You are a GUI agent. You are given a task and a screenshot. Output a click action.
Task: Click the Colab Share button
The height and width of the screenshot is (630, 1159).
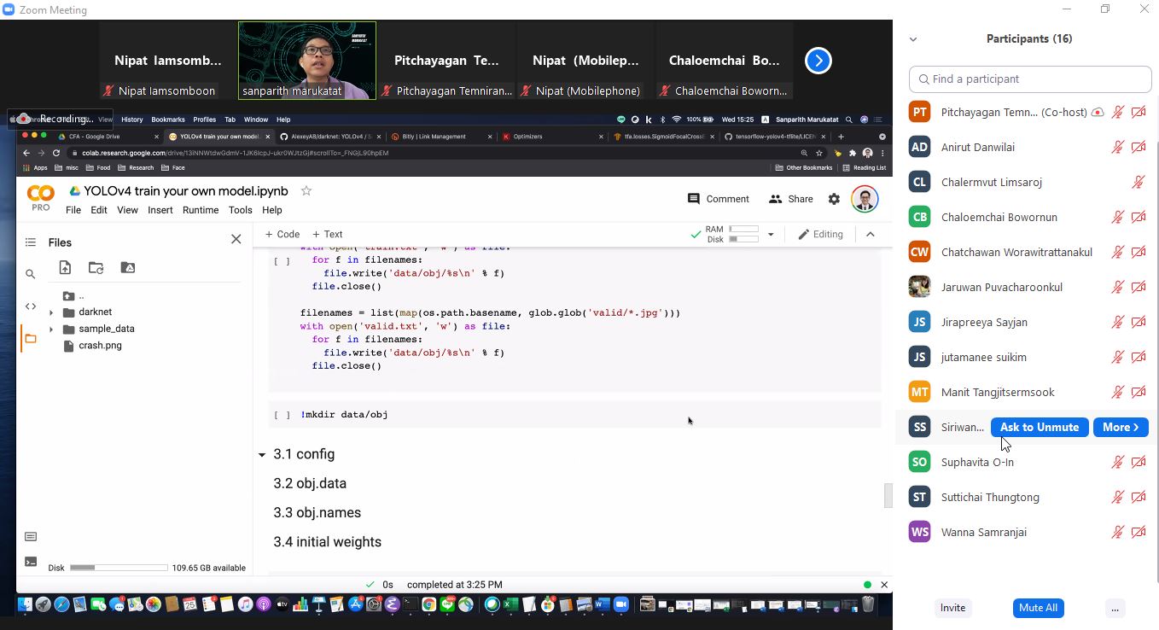(x=790, y=199)
